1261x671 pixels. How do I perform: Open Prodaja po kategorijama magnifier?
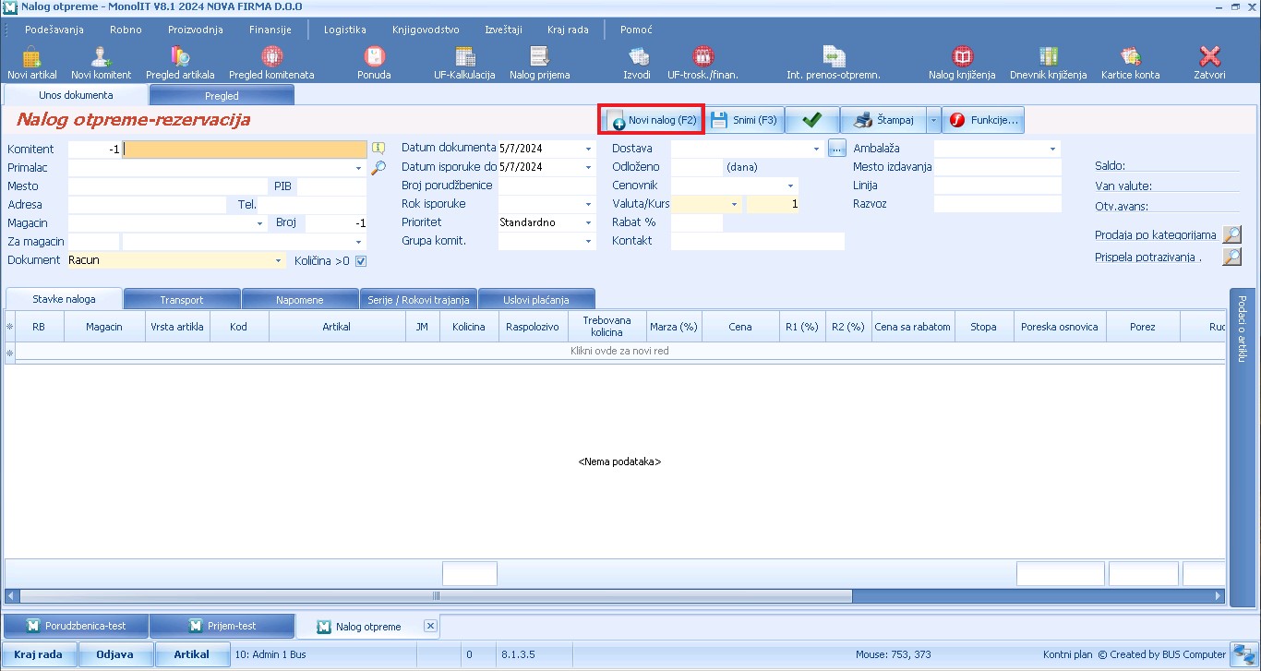pos(1231,235)
